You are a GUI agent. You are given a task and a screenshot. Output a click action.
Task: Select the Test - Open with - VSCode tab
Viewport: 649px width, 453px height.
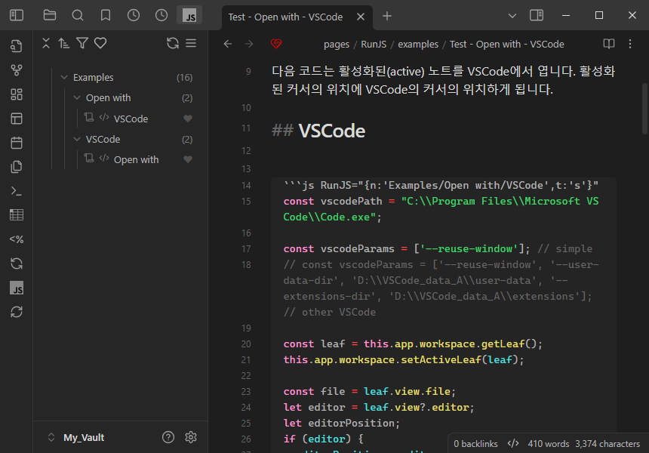(285, 17)
